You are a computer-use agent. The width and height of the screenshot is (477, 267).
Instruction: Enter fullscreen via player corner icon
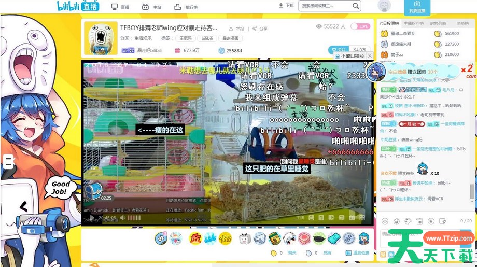tap(362, 218)
